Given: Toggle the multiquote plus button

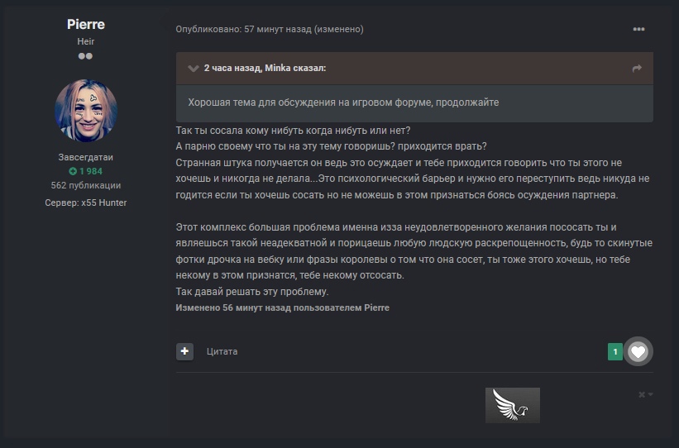Looking at the screenshot, I should coord(184,351).
